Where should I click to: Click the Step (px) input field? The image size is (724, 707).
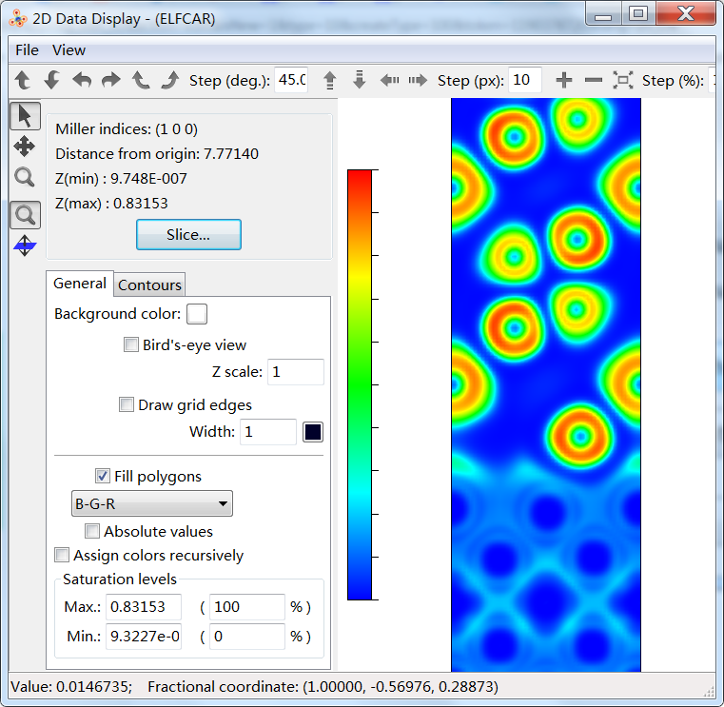click(x=525, y=80)
